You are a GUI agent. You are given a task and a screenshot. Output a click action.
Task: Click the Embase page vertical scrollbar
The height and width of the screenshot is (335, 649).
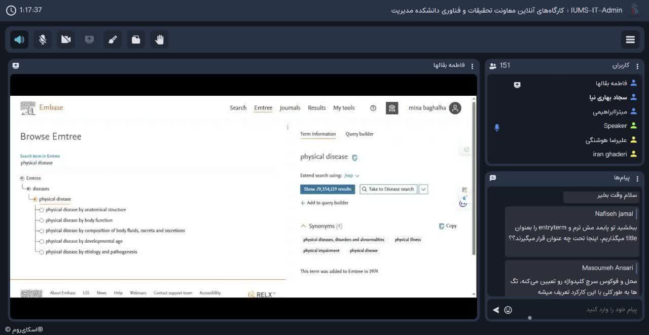click(x=474, y=177)
